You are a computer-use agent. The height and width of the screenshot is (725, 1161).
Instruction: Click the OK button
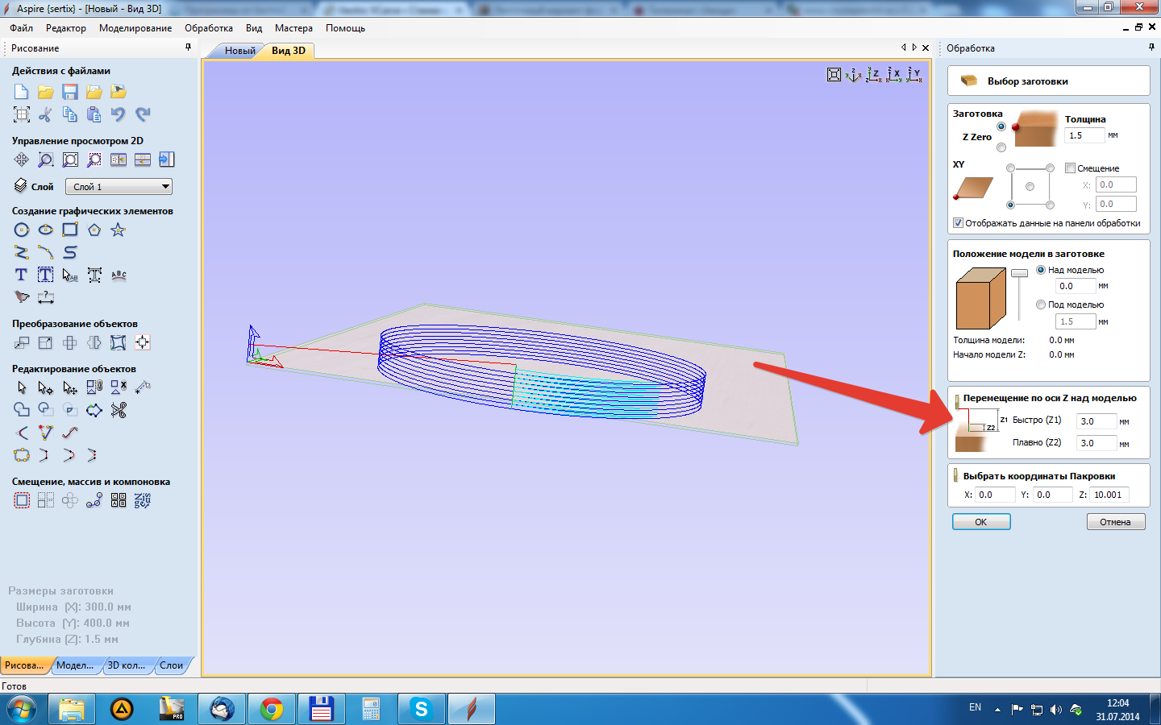(981, 522)
